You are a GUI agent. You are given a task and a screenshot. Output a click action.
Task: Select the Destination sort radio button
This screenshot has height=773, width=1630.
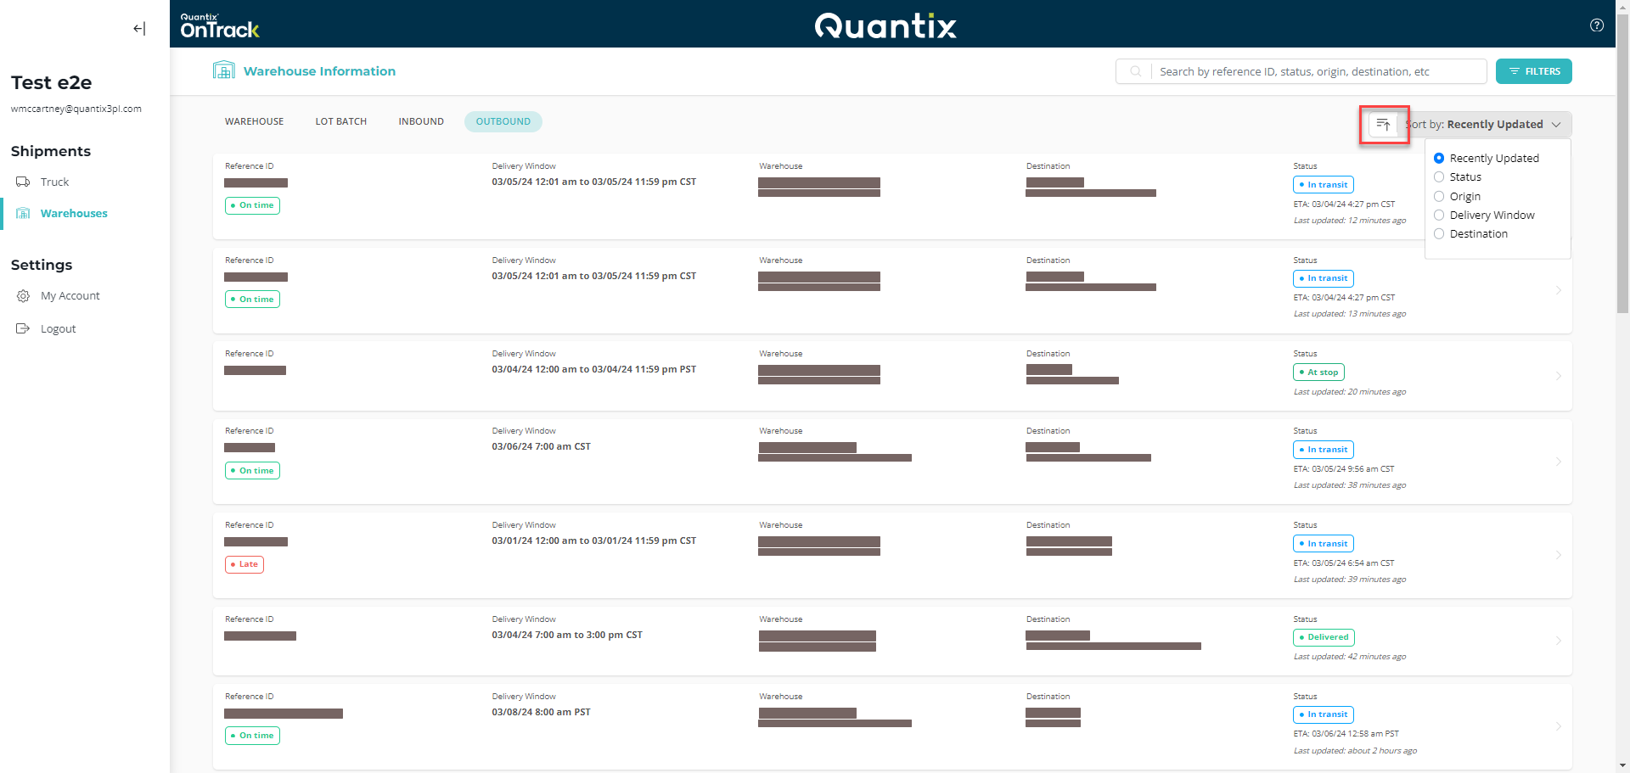coord(1439,234)
